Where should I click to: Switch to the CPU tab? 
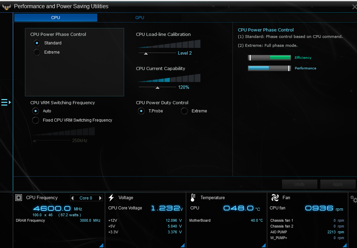pos(55,17)
